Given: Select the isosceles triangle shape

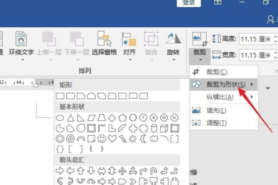Looking at the screenshot, I should (x=70, y=118).
